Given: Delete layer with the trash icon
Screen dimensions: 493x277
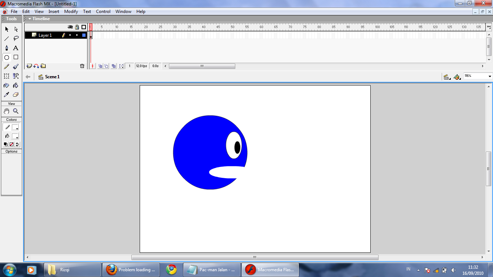Looking at the screenshot, I should point(82,66).
